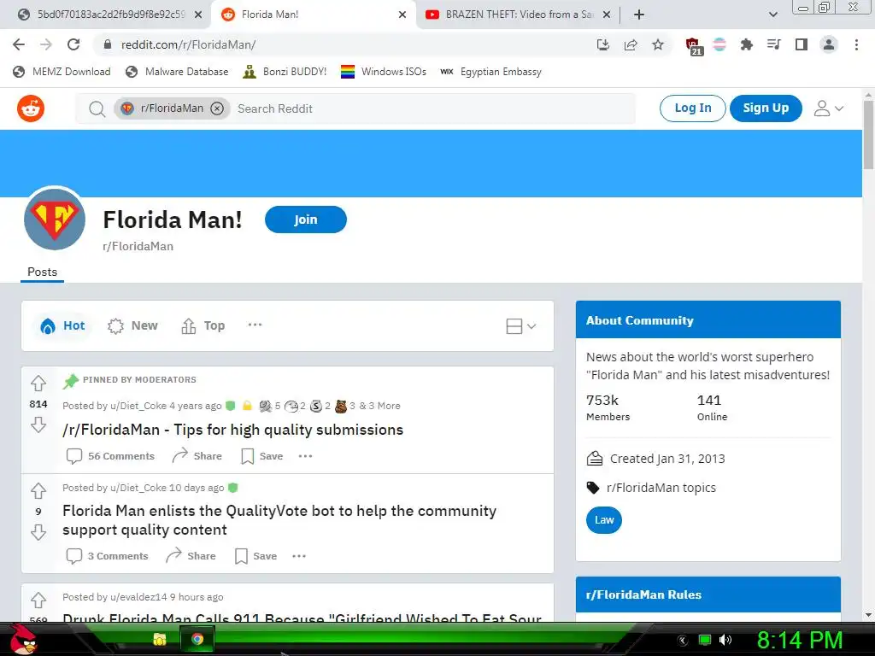This screenshot has width=875, height=656.
Task: Open the user account dropdown
Action: coord(829,108)
